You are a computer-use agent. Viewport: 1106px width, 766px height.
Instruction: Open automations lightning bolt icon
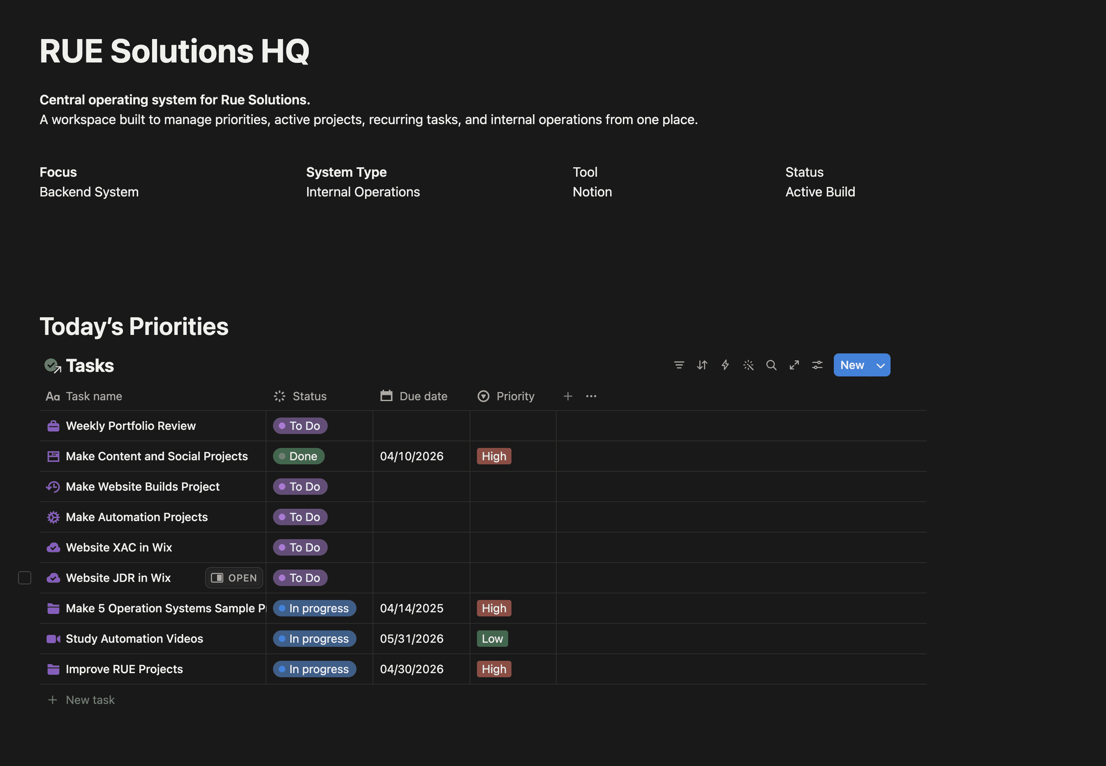coord(725,365)
